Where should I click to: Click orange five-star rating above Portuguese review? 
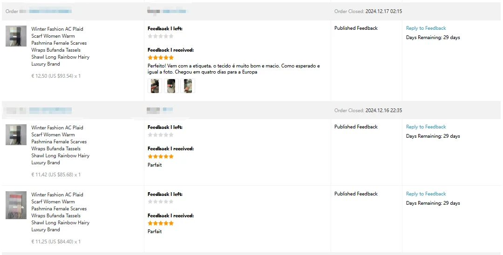(160, 58)
